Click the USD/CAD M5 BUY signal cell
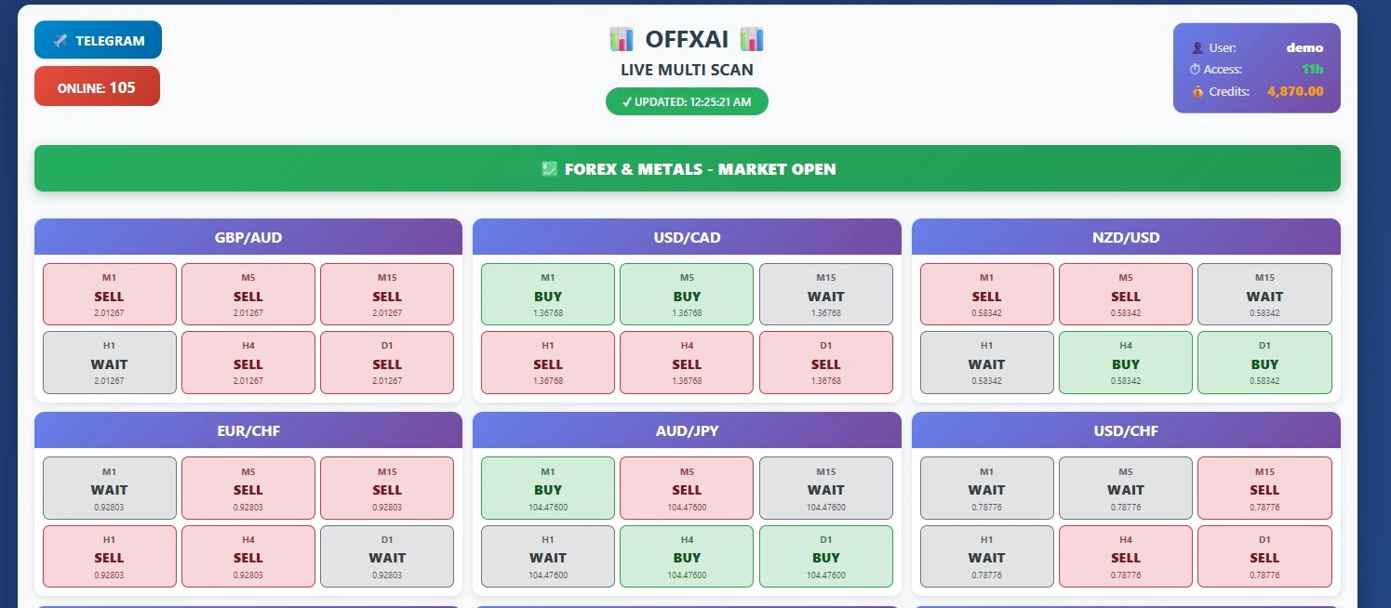Viewport: 1391px width, 608px height. (687, 294)
